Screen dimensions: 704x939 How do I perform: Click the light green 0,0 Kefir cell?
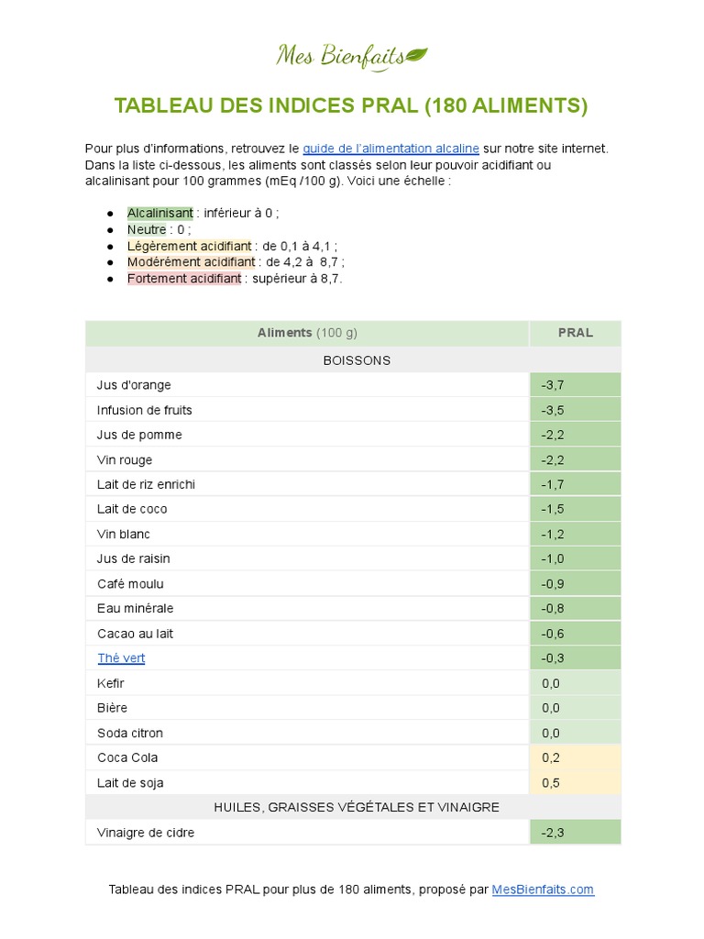[575, 683]
